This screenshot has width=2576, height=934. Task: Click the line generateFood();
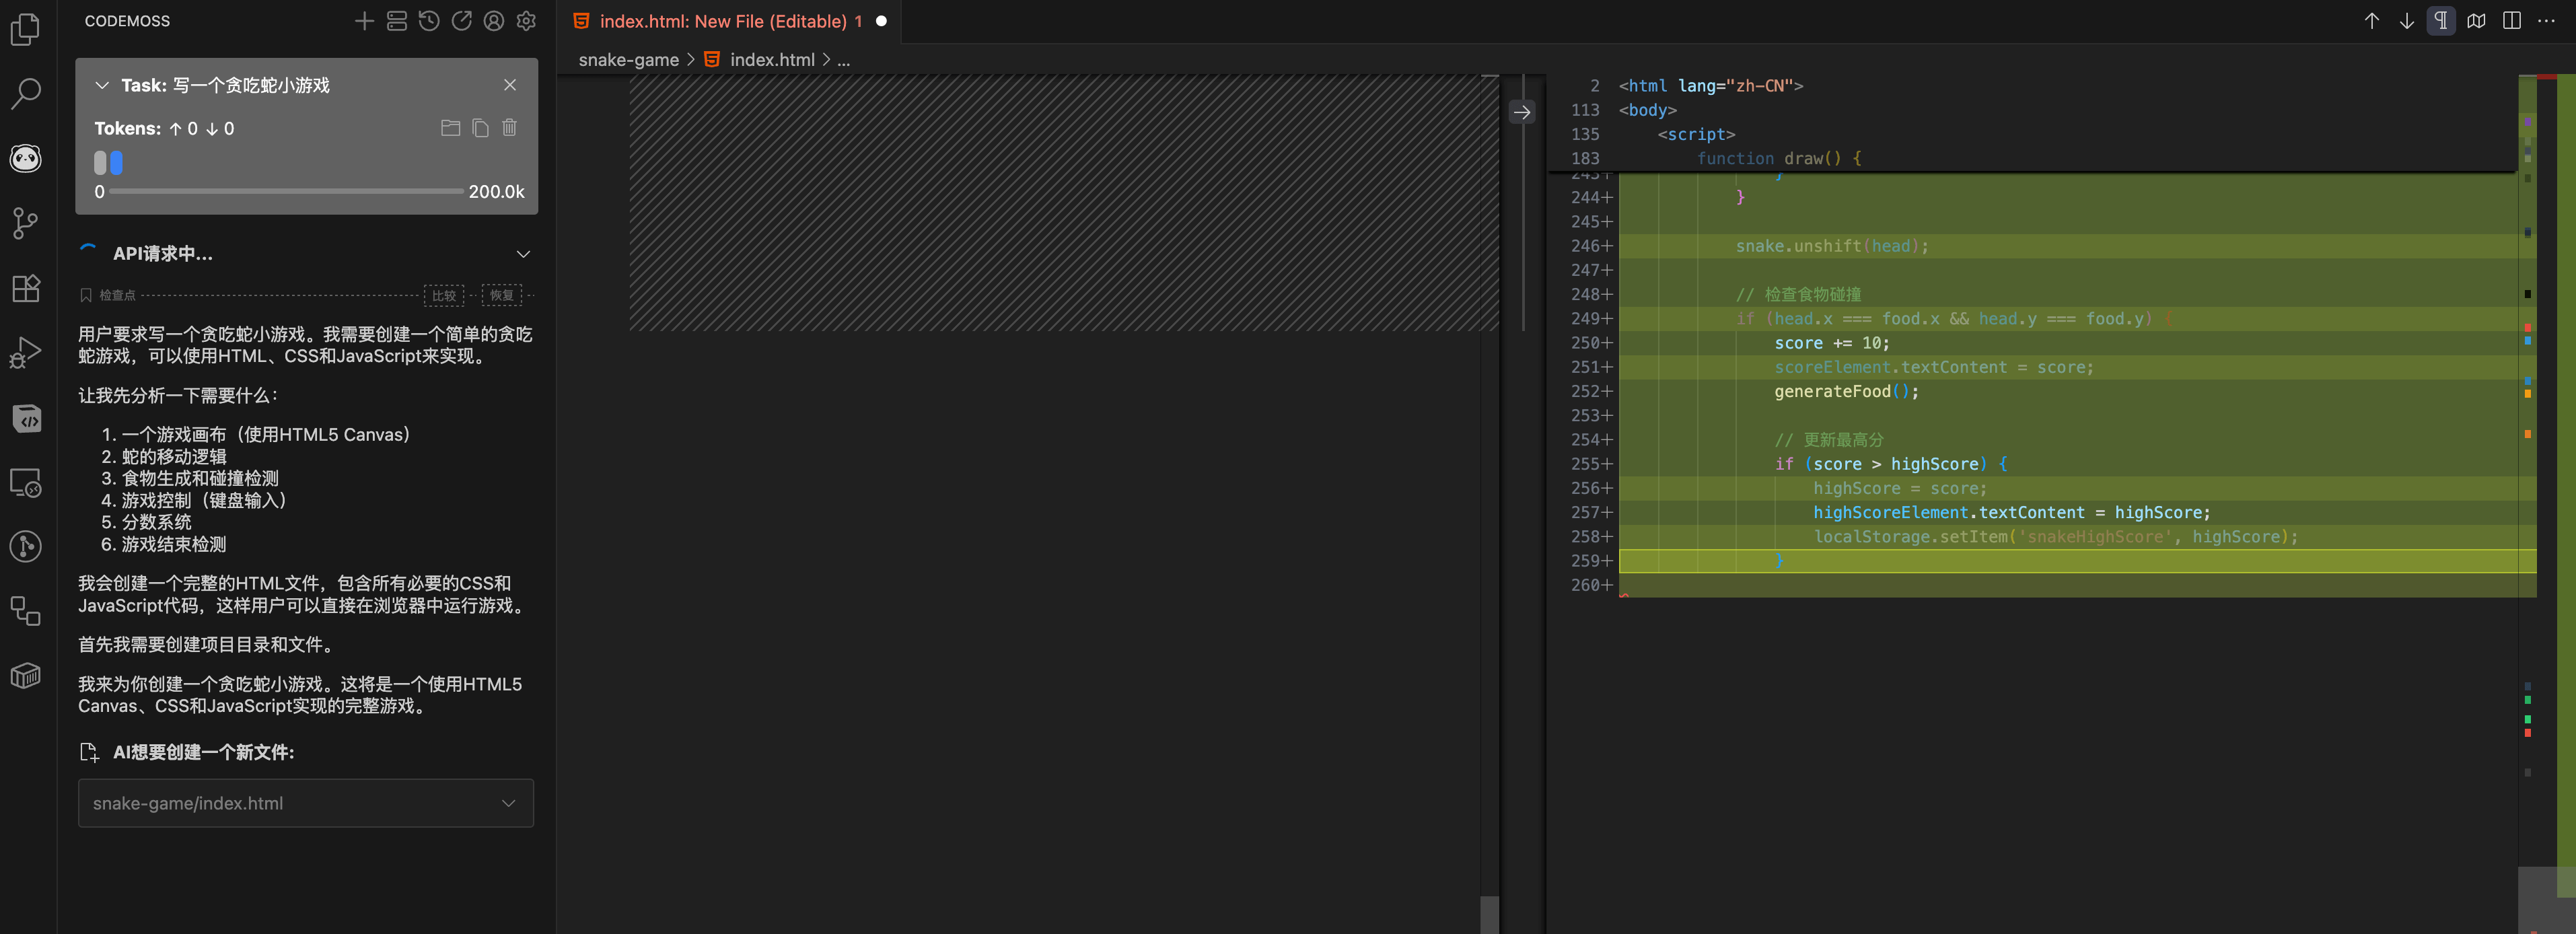point(1847,391)
